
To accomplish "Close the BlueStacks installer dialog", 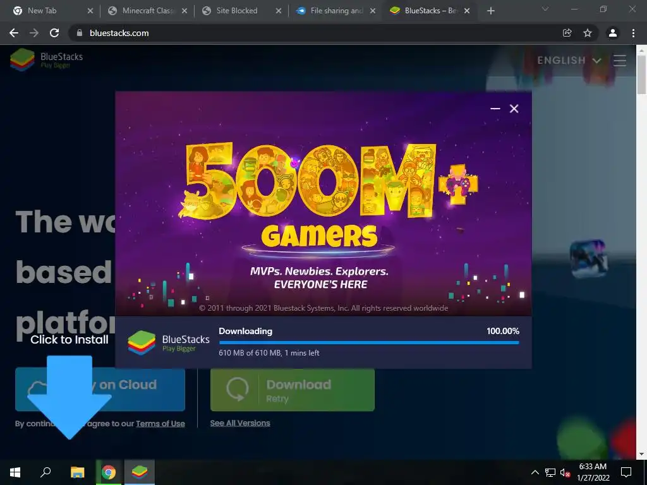I will (514, 109).
